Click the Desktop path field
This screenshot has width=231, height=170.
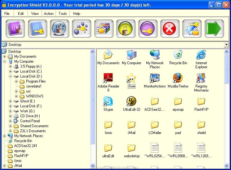(113, 45)
